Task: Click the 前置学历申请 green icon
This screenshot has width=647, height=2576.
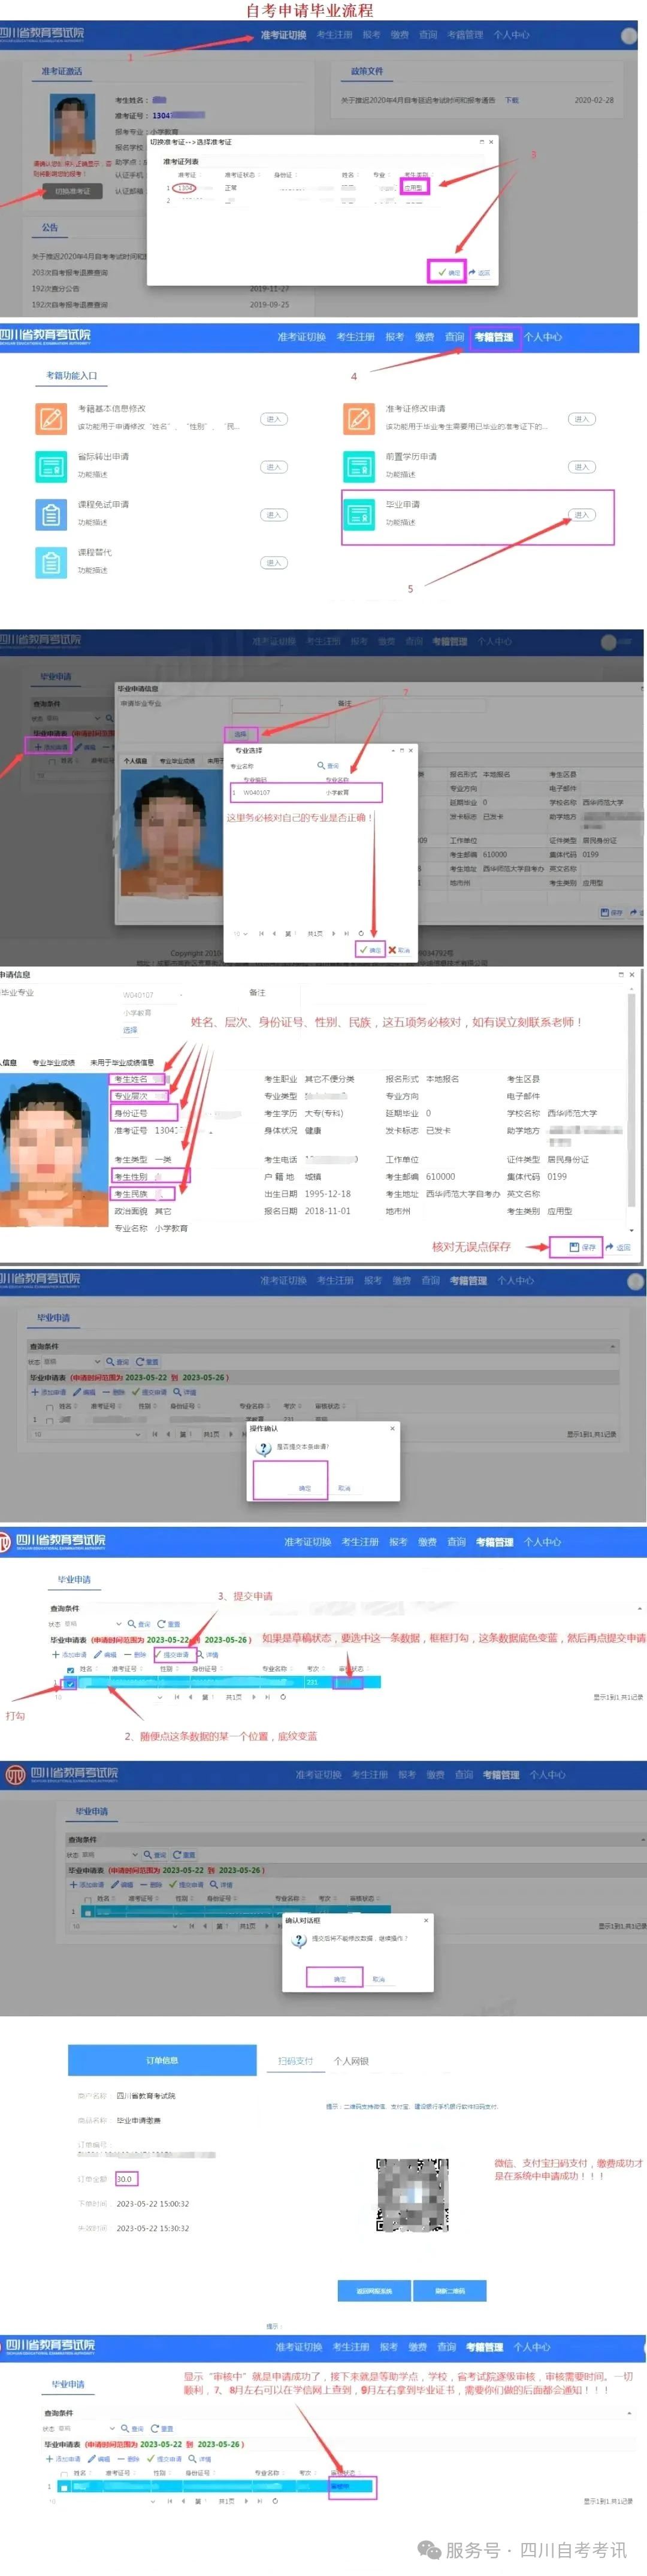Action: tap(358, 466)
